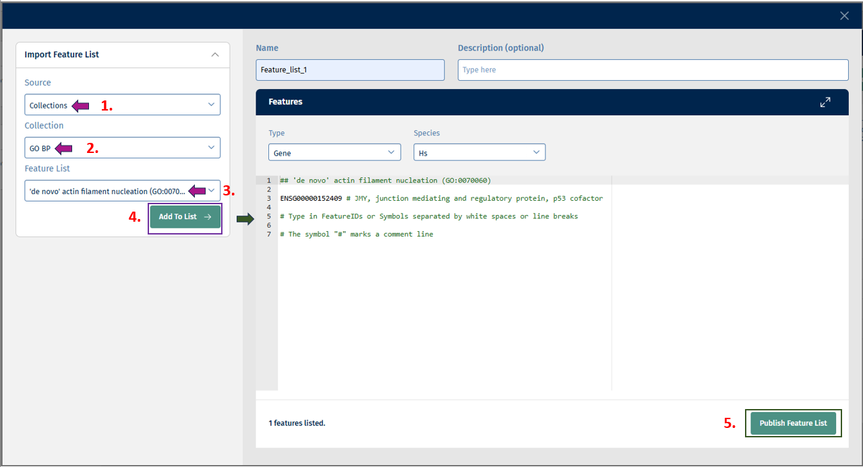Image resolution: width=863 pixels, height=467 pixels.
Task: Click the X to close the dialog
Action: pyautogui.click(x=844, y=15)
